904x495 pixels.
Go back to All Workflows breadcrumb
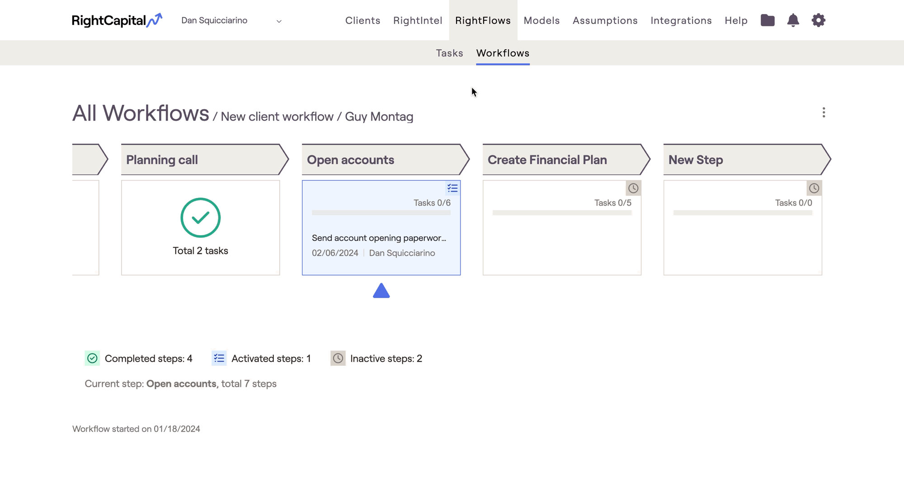tap(141, 113)
